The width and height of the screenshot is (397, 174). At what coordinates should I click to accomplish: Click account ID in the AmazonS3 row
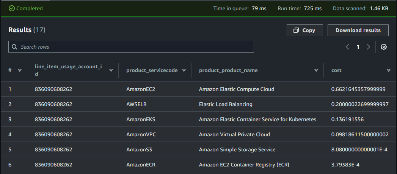click(x=53, y=149)
